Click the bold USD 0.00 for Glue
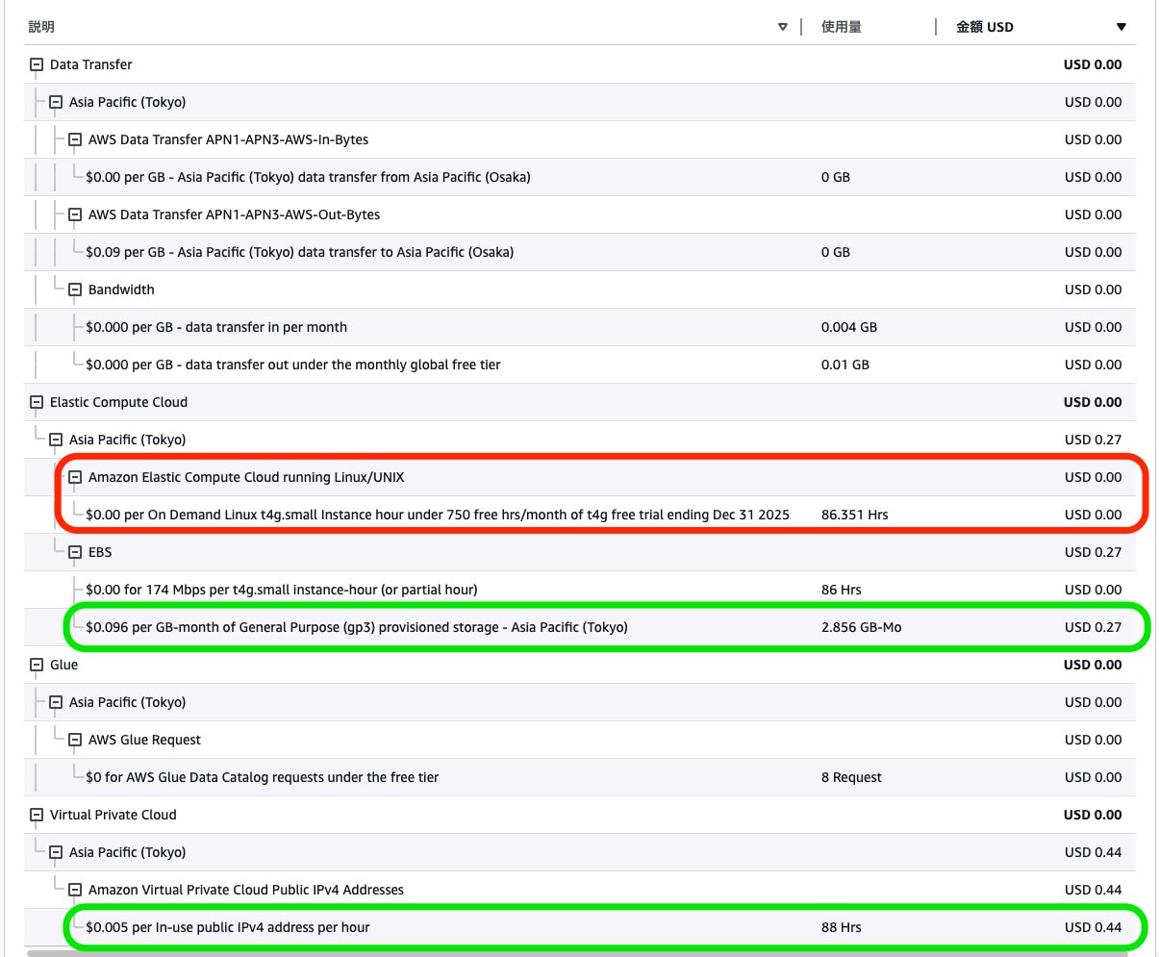Screen dimensions: 1159x957 pyautogui.click(x=1093, y=665)
